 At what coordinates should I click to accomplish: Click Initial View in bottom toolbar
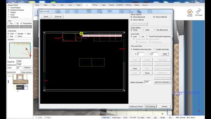(x=106, y=118)
